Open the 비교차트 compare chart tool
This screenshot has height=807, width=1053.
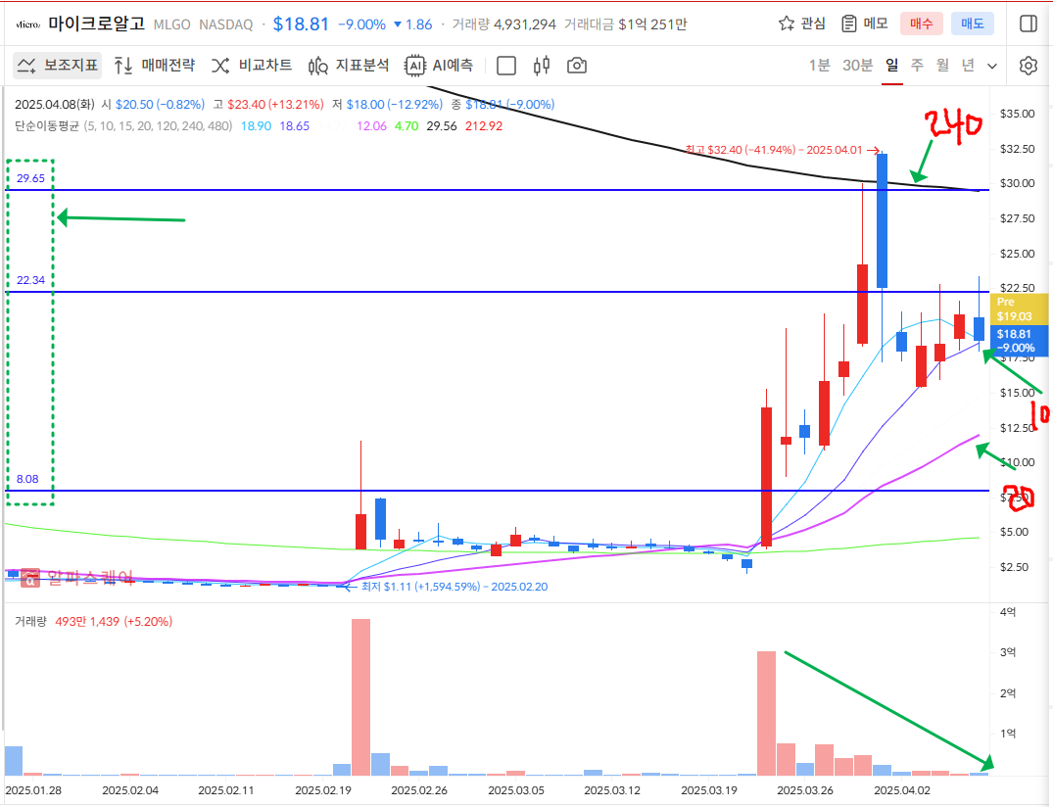(x=252, y=65)
